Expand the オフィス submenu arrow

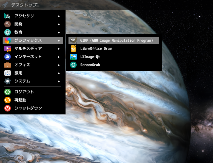point(59,65)
